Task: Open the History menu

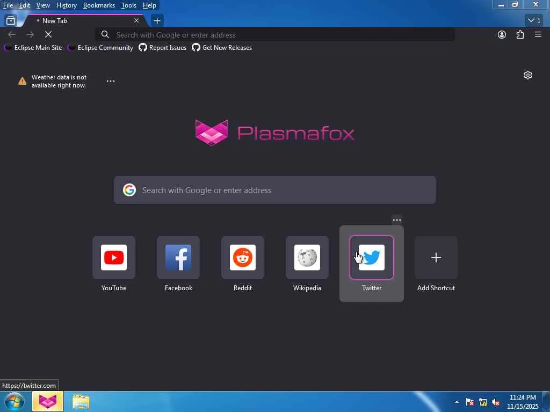Action: click(66, 5)
